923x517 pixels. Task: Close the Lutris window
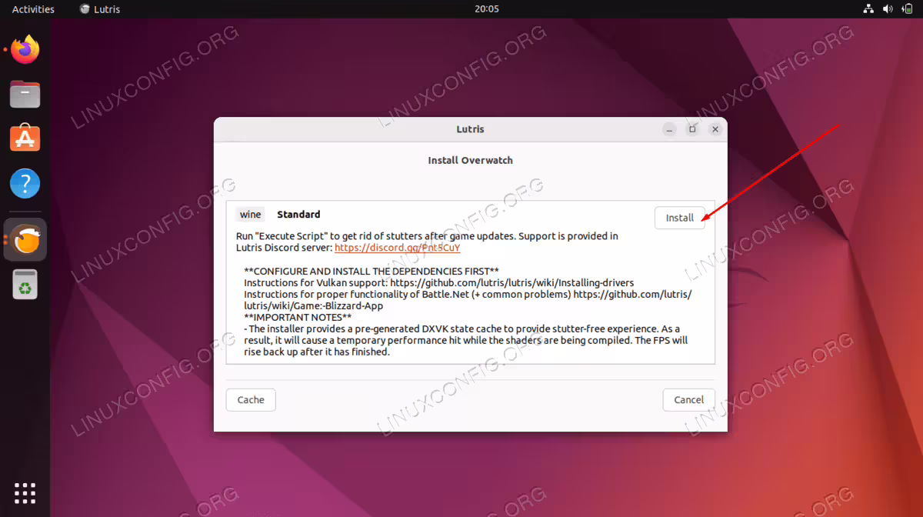(x=715, y=129)
